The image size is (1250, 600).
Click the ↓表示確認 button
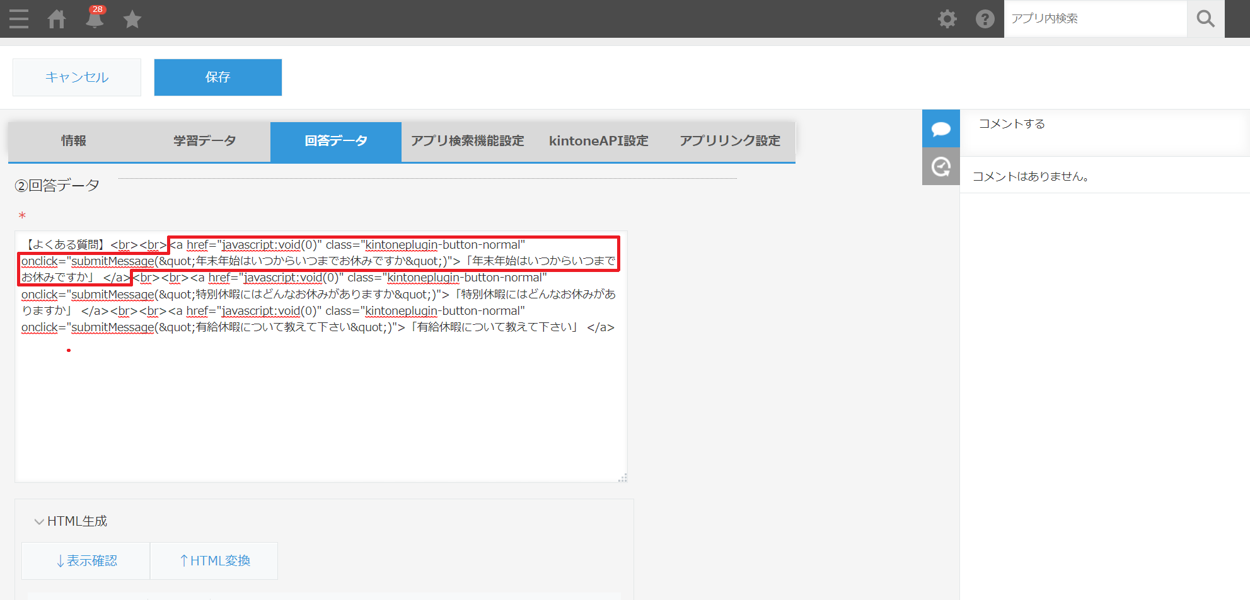(x=86, y=560)
